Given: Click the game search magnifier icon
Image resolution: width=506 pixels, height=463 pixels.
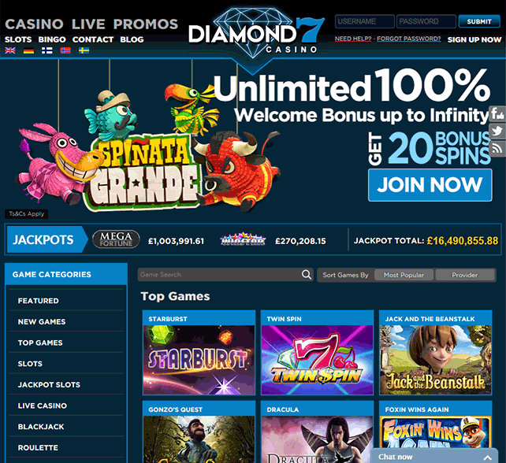Looking at the screenshot, I should coord(307,275).
